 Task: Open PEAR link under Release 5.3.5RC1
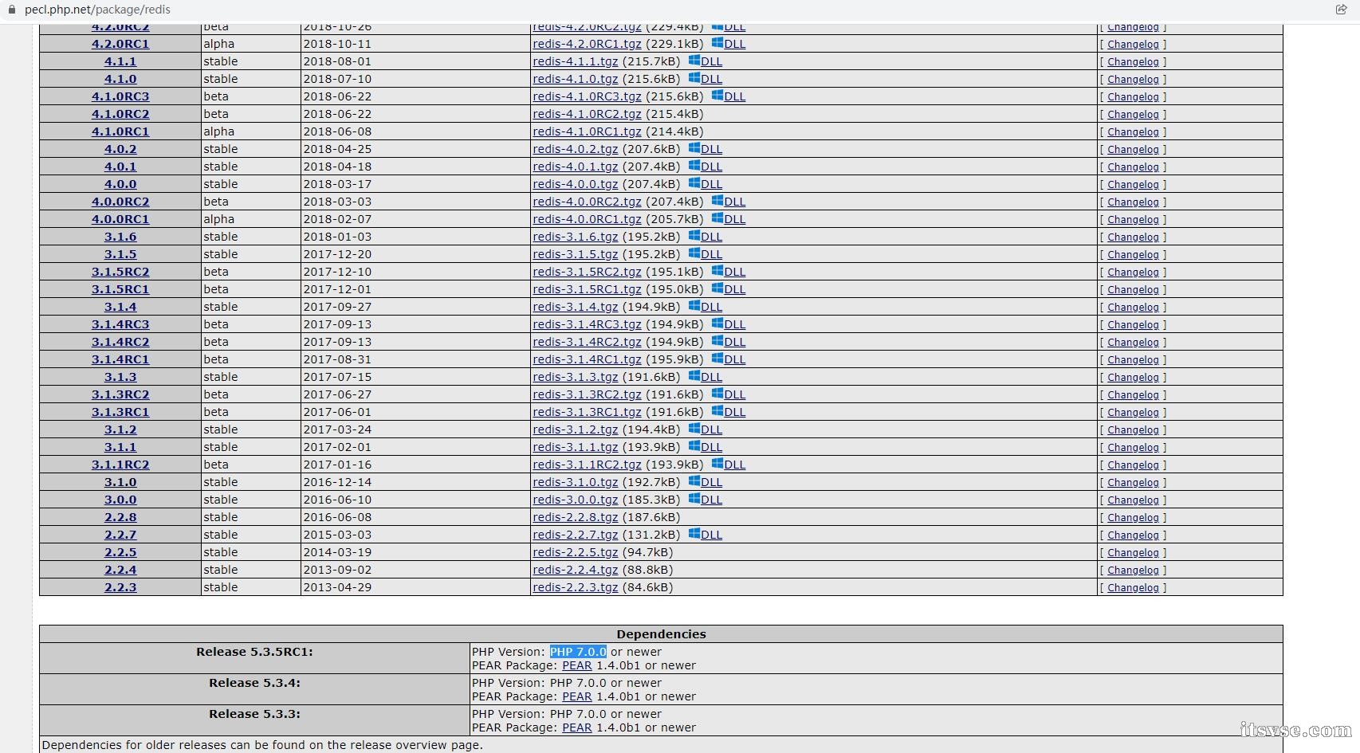click(577, 665)
